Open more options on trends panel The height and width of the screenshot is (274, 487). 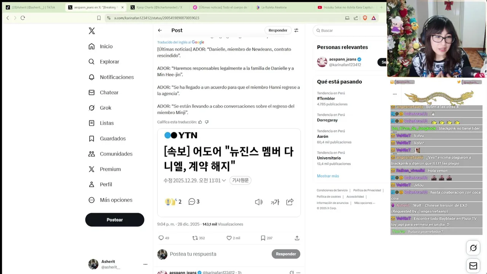click(x=395, y=94)
